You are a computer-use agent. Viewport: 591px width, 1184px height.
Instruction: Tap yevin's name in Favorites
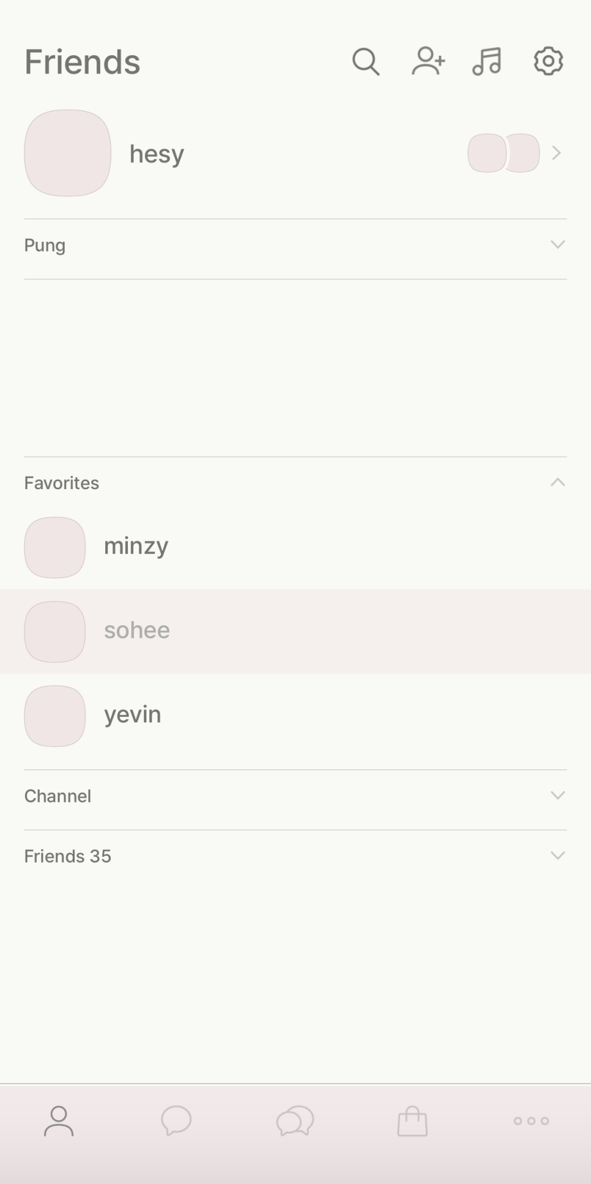[x=133, y=714]
